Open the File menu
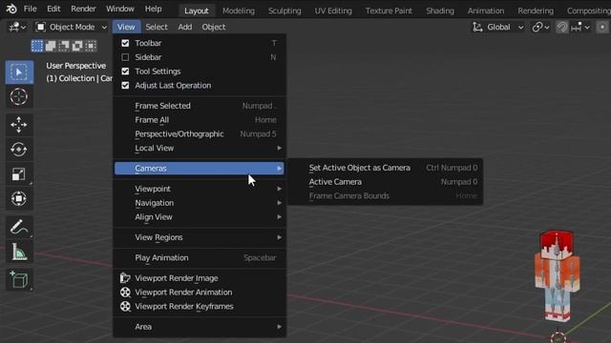The height and width of the screenshot is (343, 611). [x=30, y=9]
